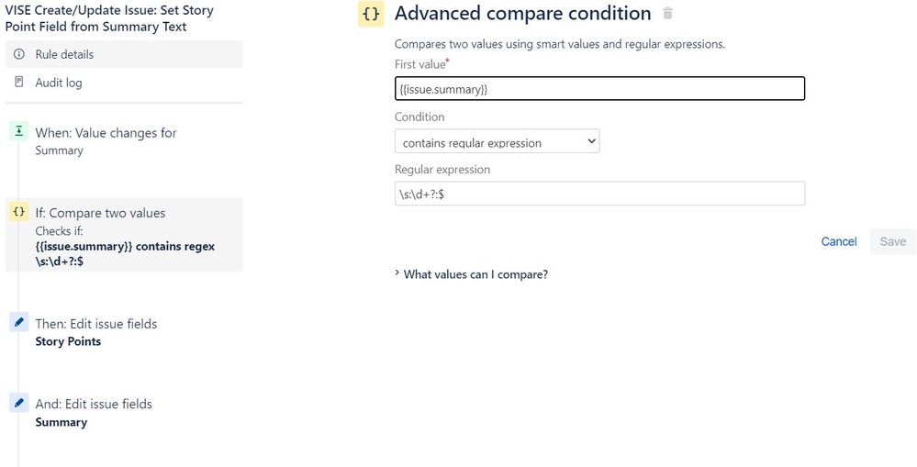Click the Regular expression input field
Screen dimensions: 917x467
tap(598, 194)
